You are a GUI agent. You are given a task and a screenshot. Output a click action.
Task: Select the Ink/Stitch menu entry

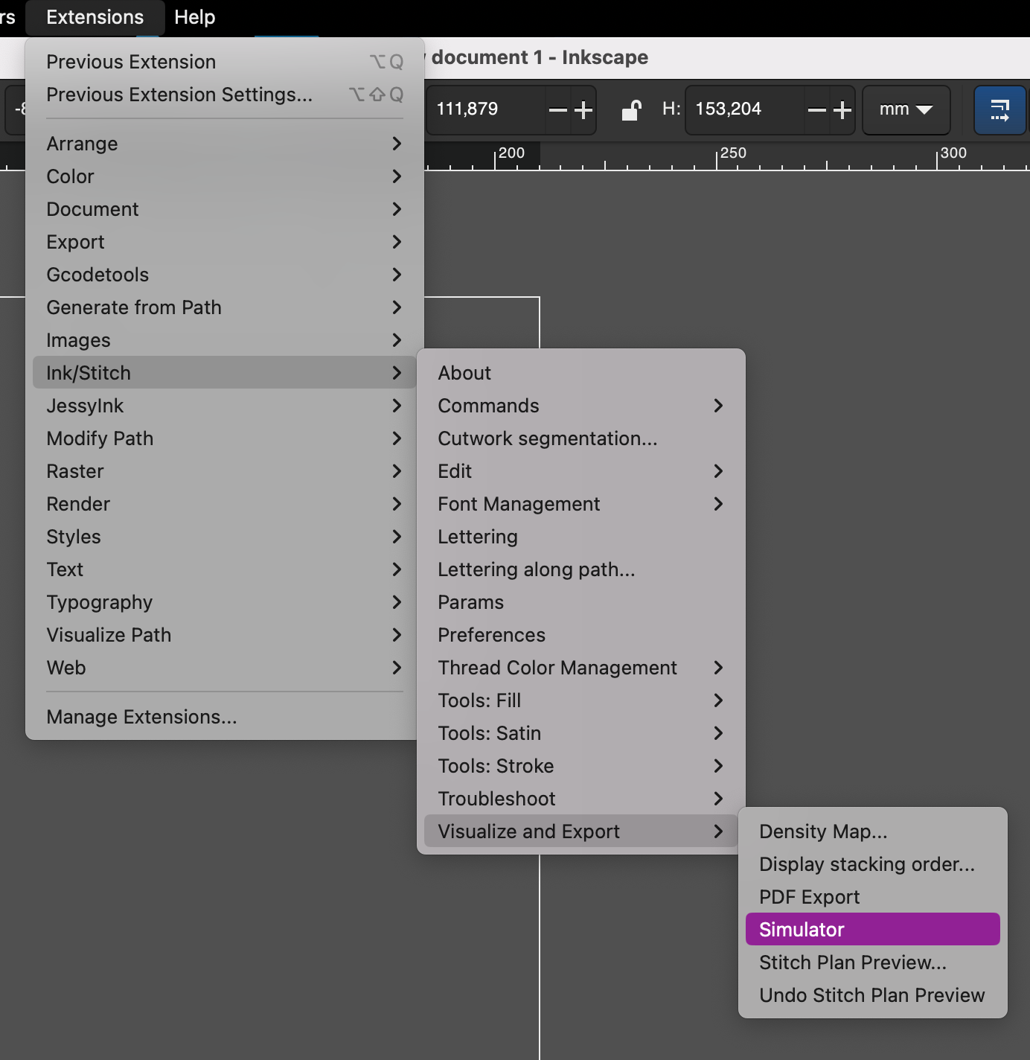click(x=225, y=373)
